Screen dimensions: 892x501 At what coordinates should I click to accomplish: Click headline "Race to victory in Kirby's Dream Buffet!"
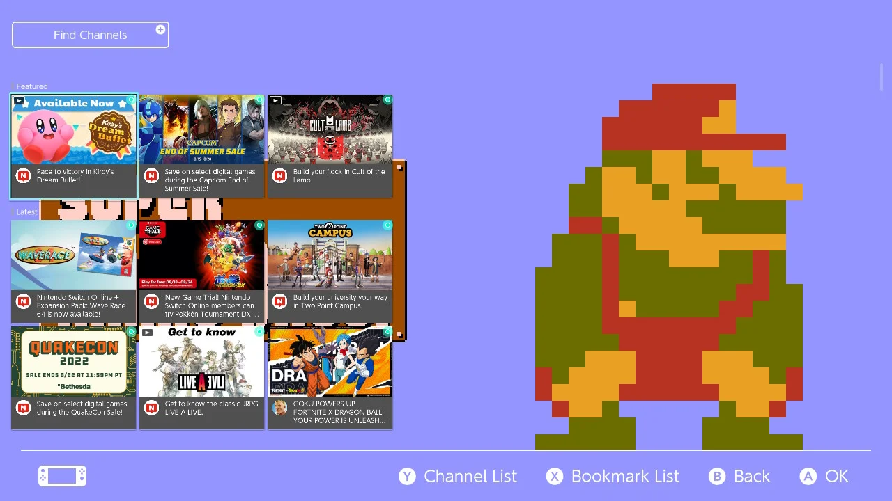[x=75, y=176]
